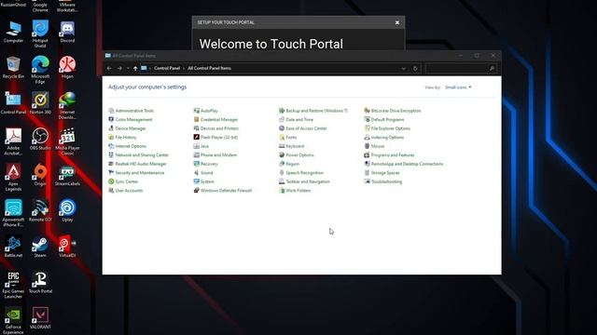597x335 pixels.
Task: Open Color Management item
Action: coord(131,119)
